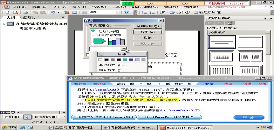
Task: Click the red submit exam link
Action: point(262,84)
